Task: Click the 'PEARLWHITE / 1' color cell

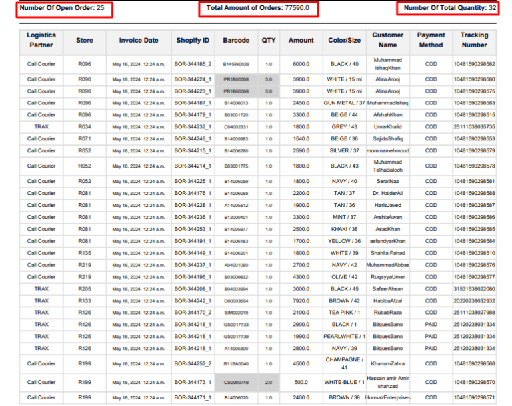Action: click(x=345, y=337)
